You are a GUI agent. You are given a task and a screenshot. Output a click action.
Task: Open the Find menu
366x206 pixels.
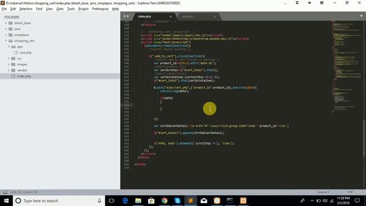pyautogui.click(x=39, y=9)
